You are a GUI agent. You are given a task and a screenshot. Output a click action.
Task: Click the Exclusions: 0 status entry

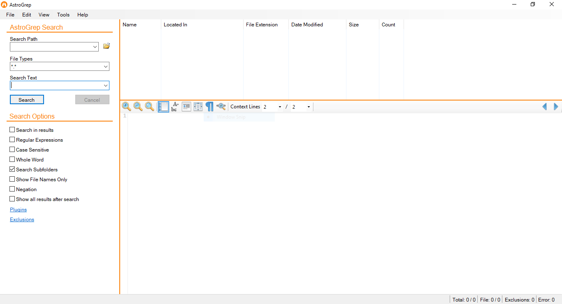click(x=519, y=299)
